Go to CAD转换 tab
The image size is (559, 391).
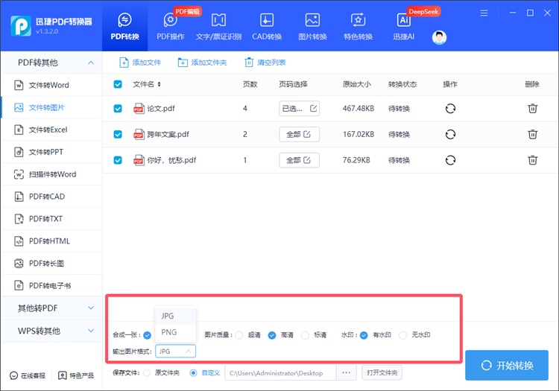267,27
